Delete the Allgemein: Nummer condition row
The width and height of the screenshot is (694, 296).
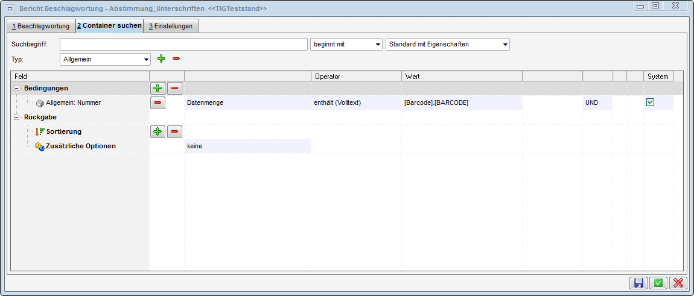[158, 103]
